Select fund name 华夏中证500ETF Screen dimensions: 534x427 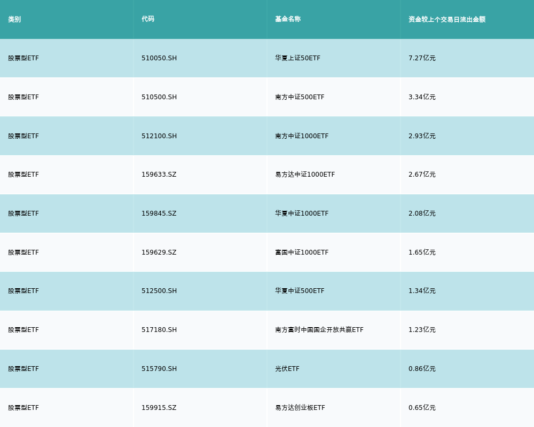[x=300, y=291]
